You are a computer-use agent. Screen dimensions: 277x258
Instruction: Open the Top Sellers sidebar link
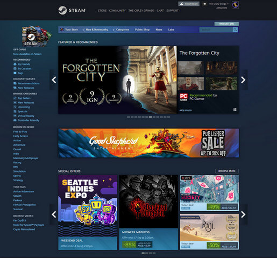pyautogui.click(x=24, y=98)
